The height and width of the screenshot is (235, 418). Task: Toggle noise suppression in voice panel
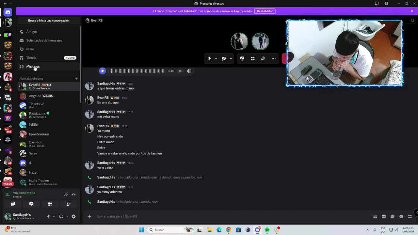66,195
